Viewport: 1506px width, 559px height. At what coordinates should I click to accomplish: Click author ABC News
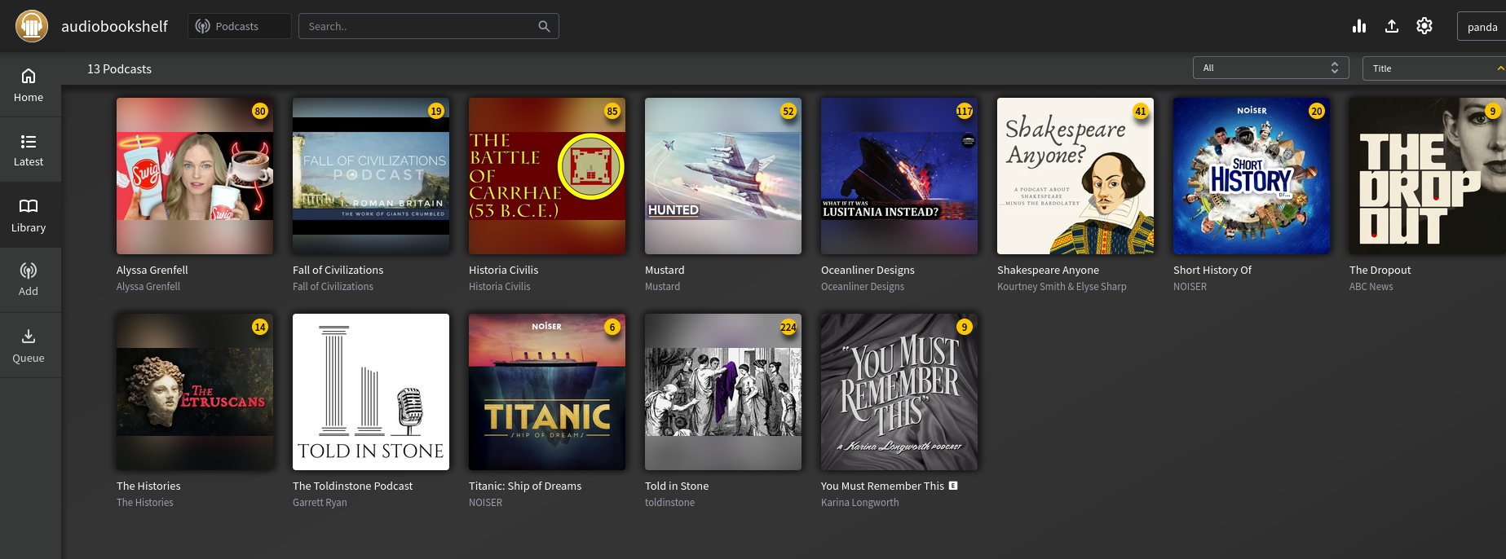[x=1371, y=287]
